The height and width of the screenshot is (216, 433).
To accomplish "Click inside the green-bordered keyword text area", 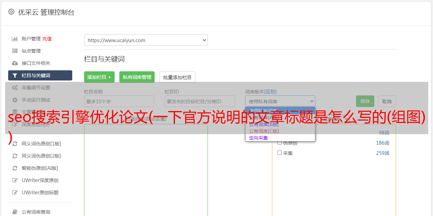I will (x=146, y=170).
